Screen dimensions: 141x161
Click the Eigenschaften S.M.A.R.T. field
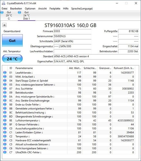[x=96, y=62]
